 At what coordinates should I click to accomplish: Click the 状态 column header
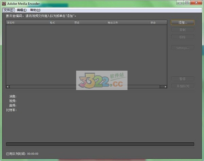point(158,23)
